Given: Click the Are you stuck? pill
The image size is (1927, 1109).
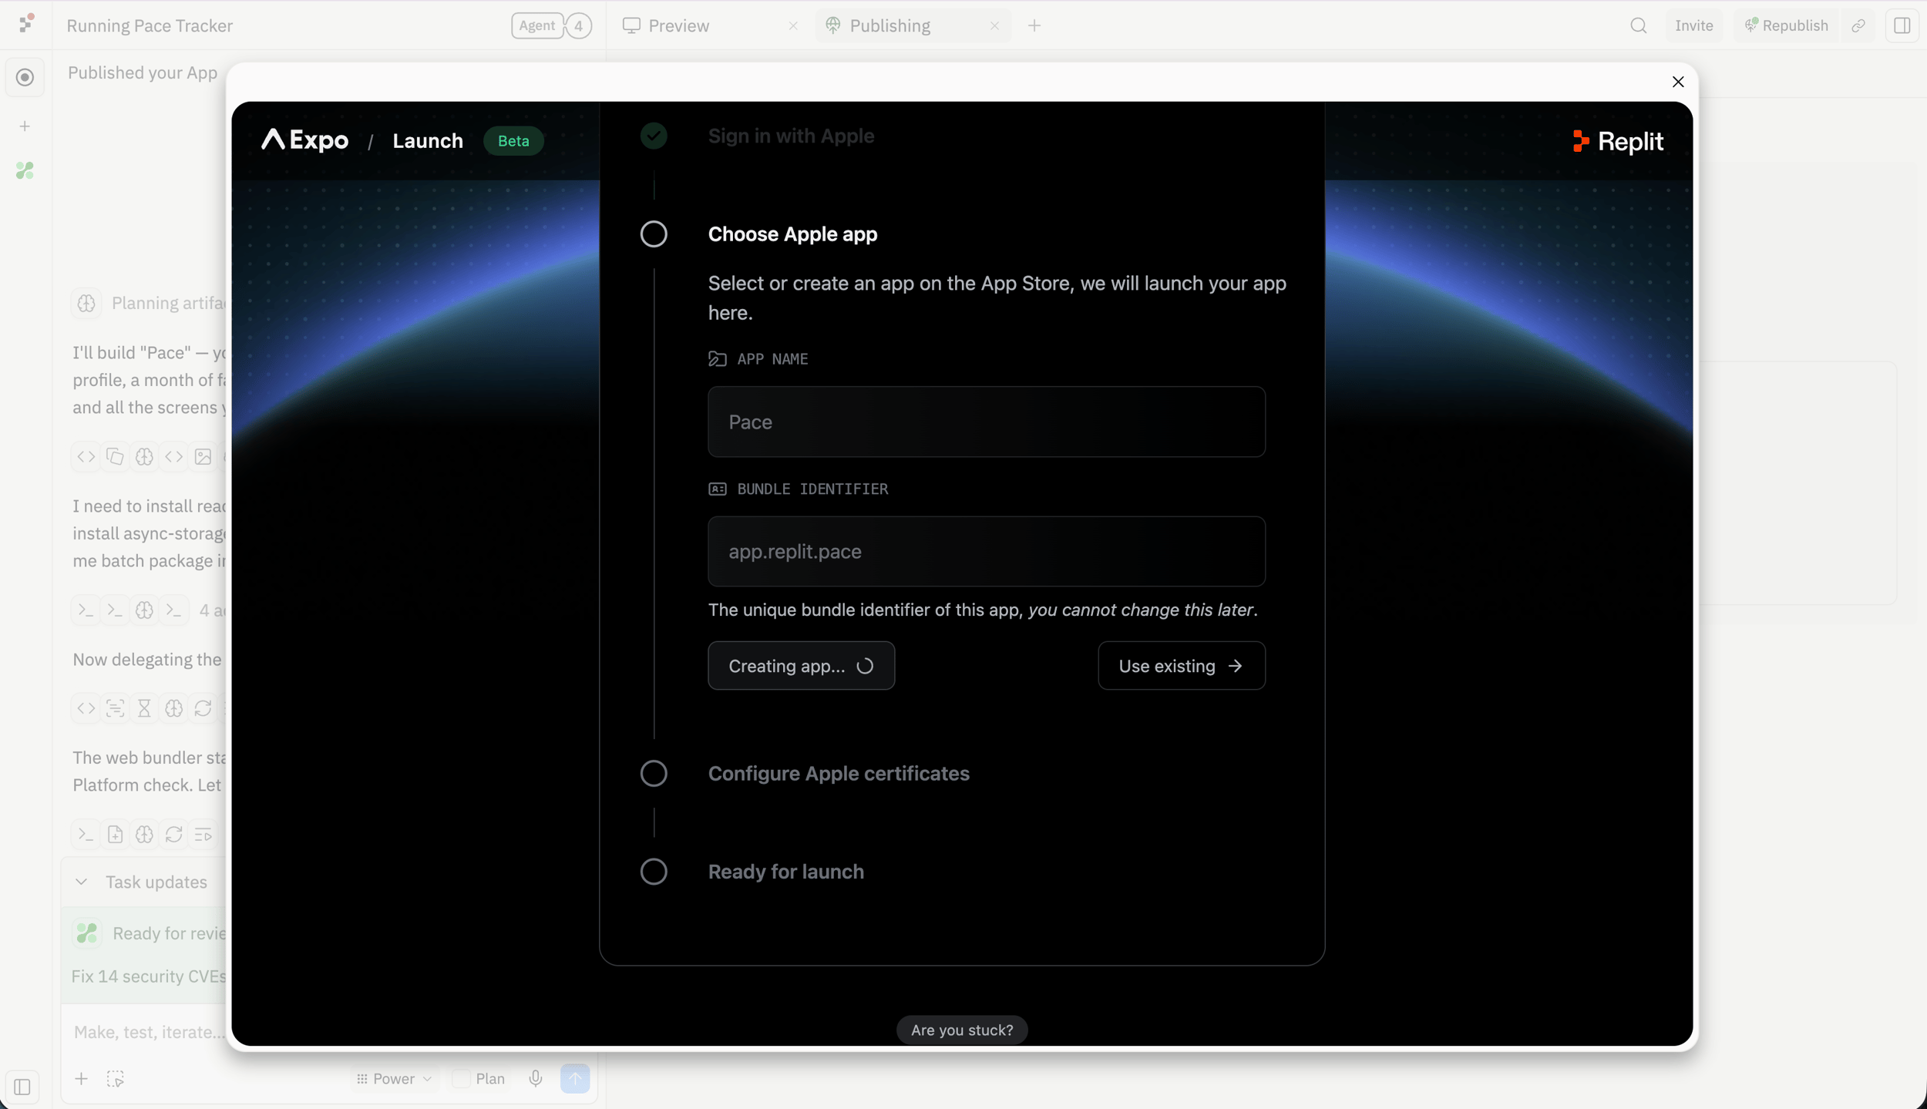Looking at the screenshot, I should click(961, 1030).
